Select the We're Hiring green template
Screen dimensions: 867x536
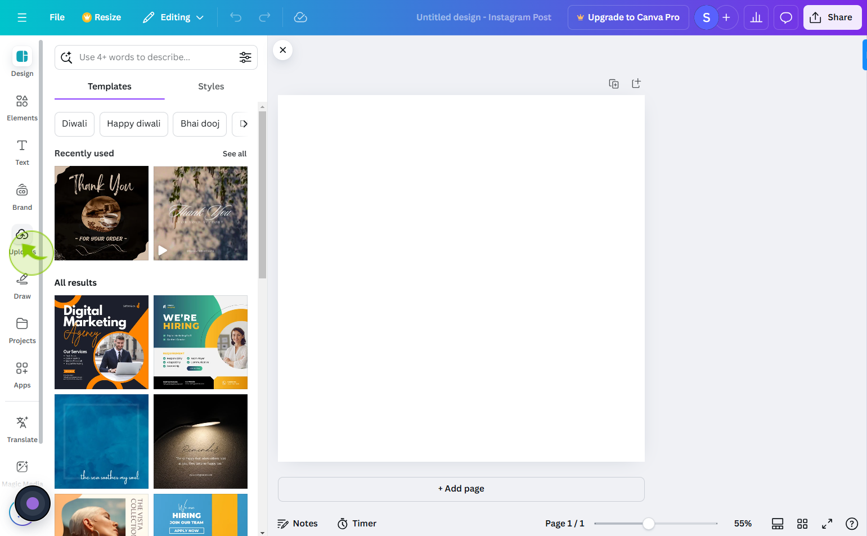pos(200,342)
